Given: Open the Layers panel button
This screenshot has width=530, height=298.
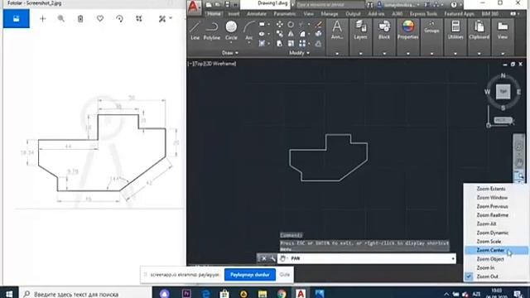Looking at the screenshot, I should click(360, 31).
